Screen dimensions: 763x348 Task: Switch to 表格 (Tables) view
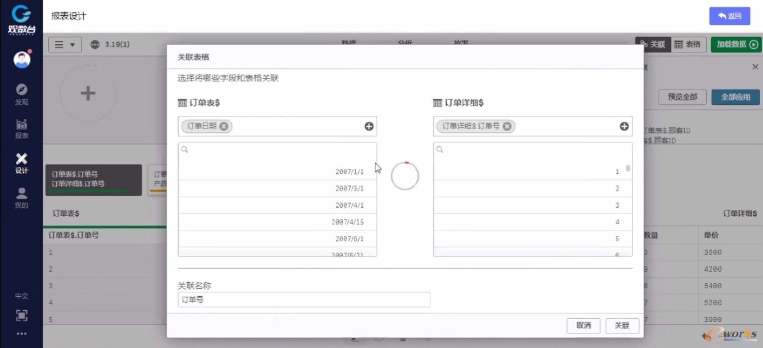(x=688, y=44)
